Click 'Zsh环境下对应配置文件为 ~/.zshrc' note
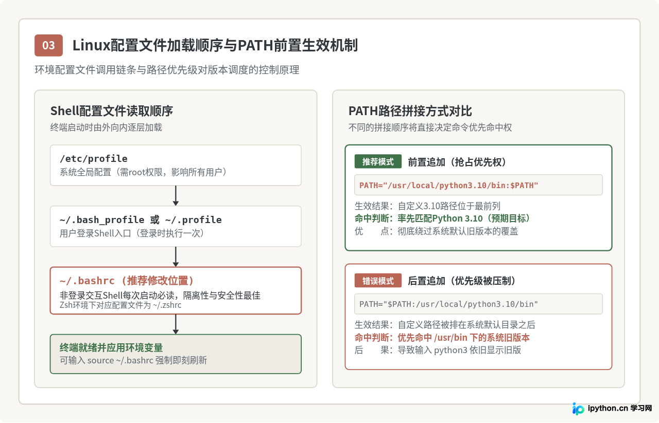Image resolution: width=659 pixels, height=423 pixels. click(120, 305)
